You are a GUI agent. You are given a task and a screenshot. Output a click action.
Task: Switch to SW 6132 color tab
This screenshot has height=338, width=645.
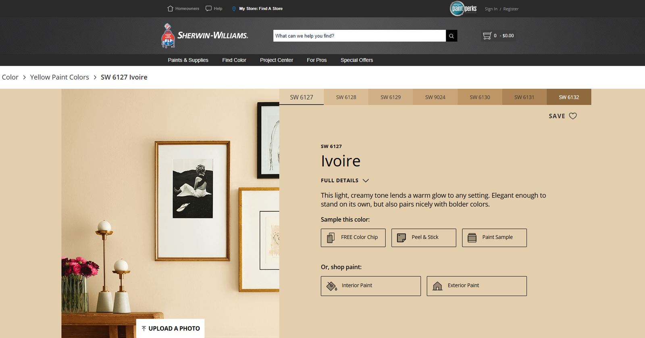coord(569,97)
